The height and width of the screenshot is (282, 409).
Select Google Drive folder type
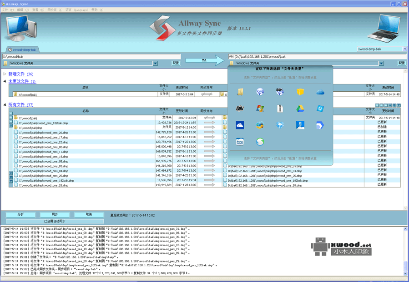300,109
